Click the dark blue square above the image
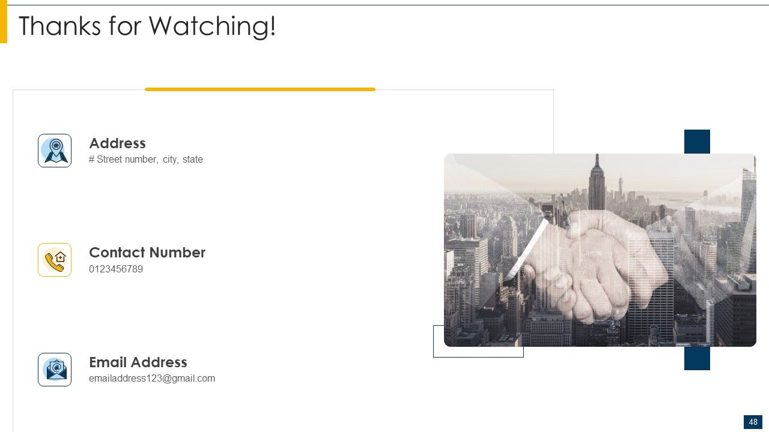The image size is (769, 432). 697,142
